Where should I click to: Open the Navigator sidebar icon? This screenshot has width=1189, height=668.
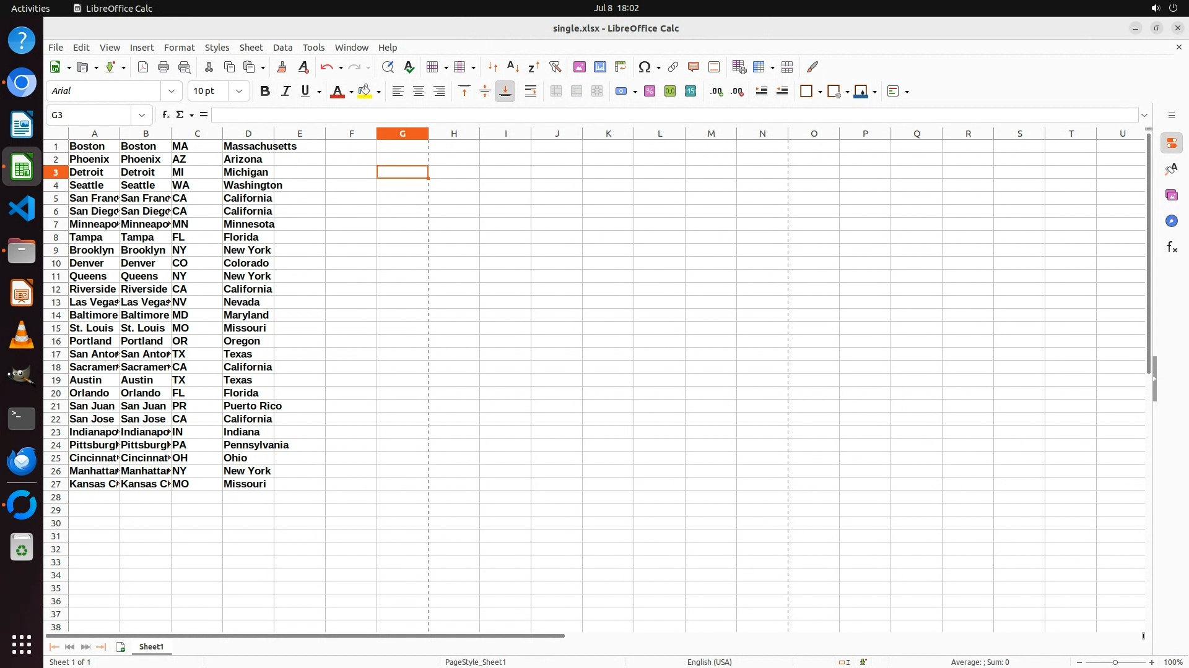(x=1171, y=221)
